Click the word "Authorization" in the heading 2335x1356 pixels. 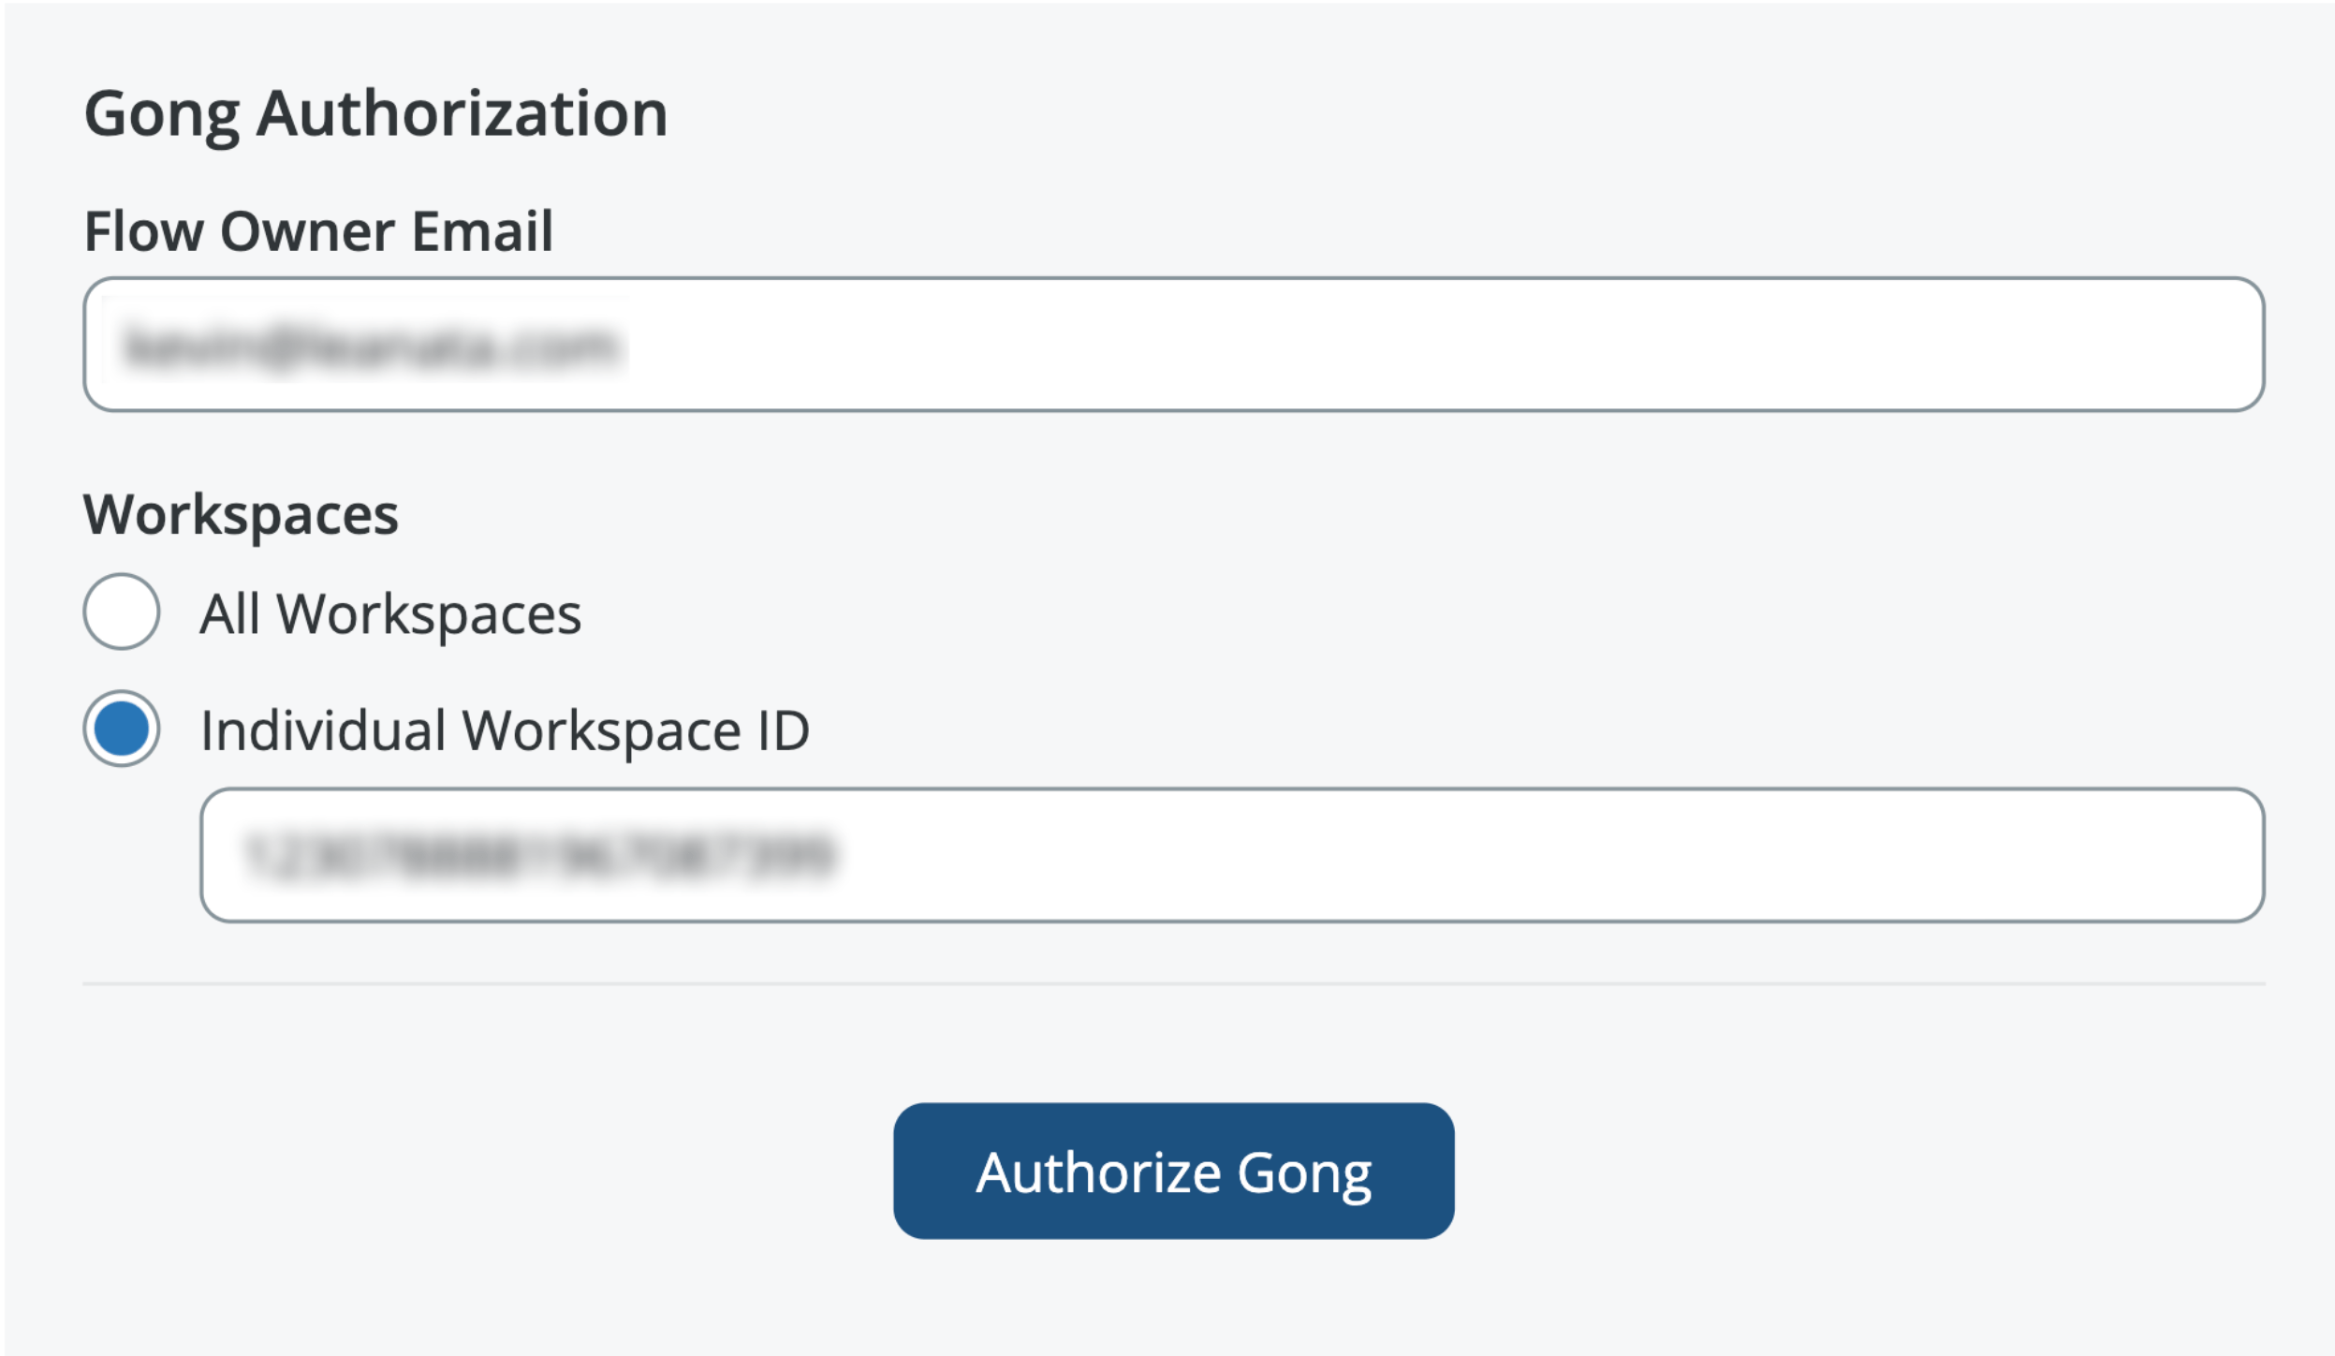[x=462, y=114]
